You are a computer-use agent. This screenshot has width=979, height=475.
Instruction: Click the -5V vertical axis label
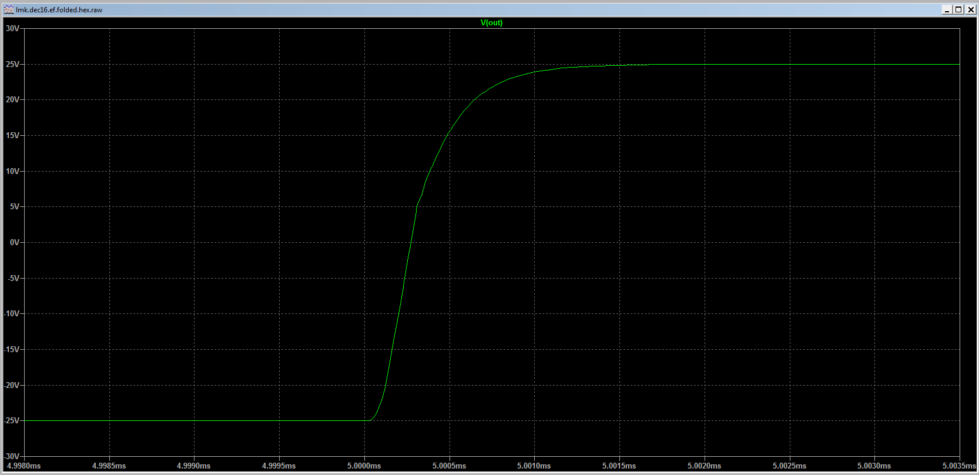pos(14,278)
